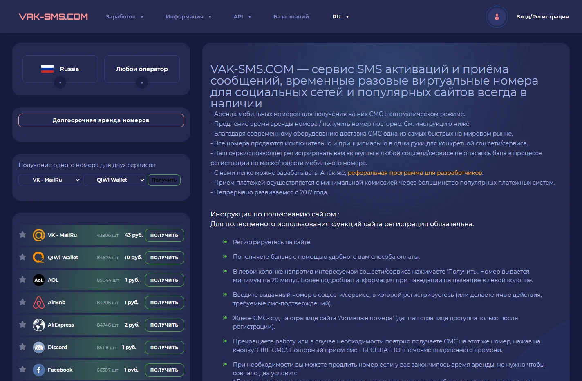Click the Получение одного номера для двух сервисов label
The image size is (582, 381).
point(87,165)
